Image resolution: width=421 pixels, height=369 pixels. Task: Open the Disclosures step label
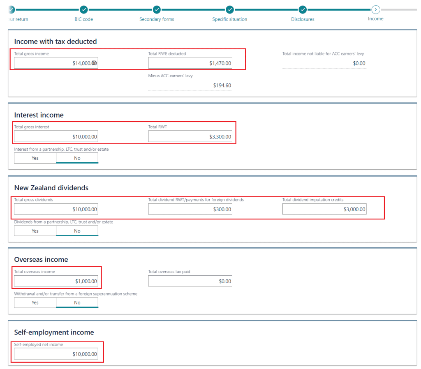pyautogui.click(x=303, y=19)
